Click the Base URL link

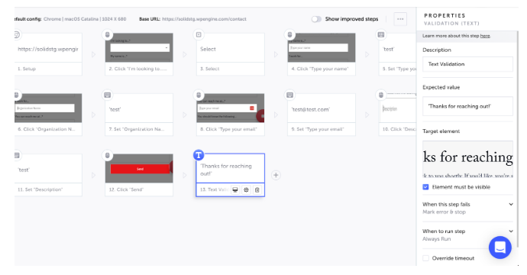pos(204,19)
